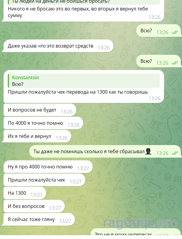Image resolution: width=182 pixels, height=239 pixels.
Task: Click the 13:27 timestamp beside "На 1300"
Action: click(36, 195)
